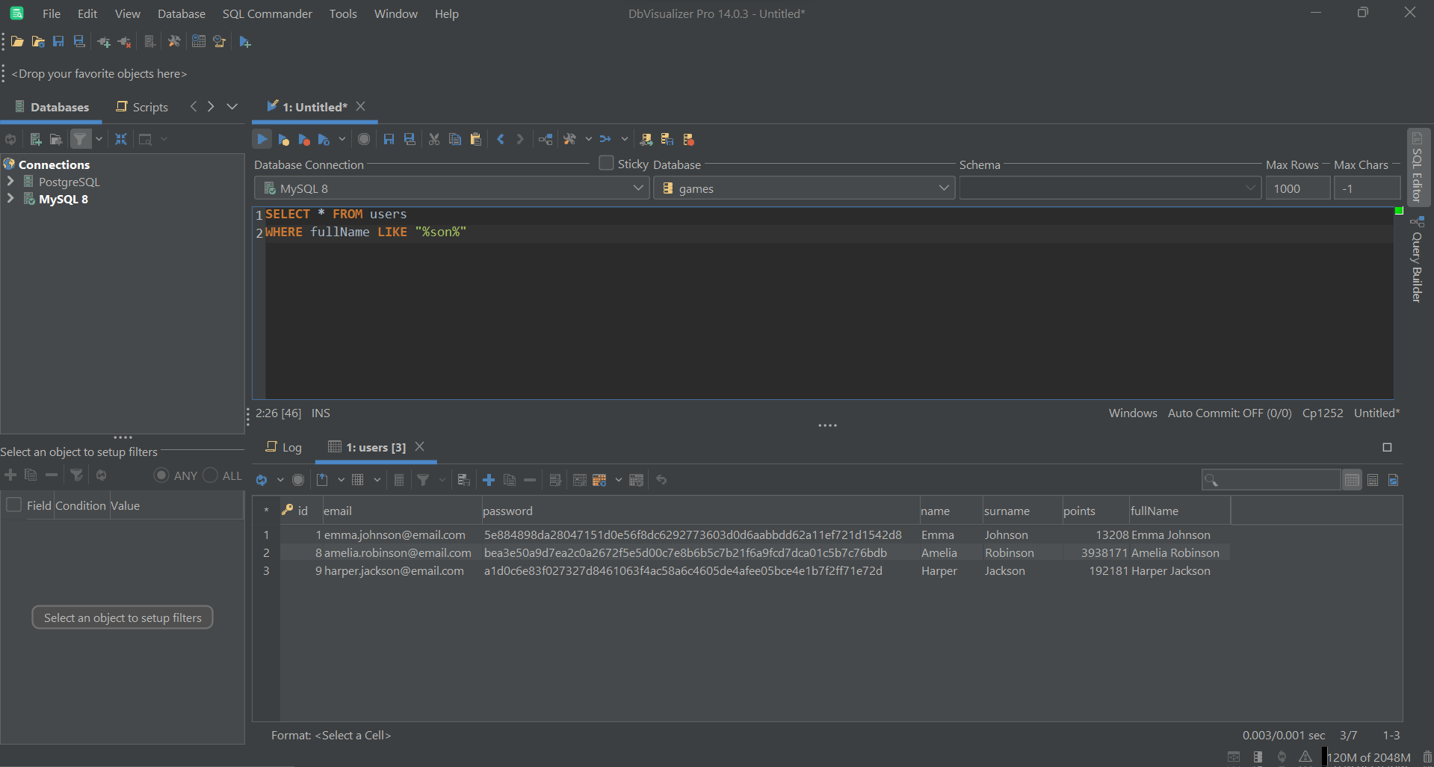Click the Select an object to setup filters button
The width and height of the screenshot is (1434, 767).
pyautogui.click(x=122, y=617)
